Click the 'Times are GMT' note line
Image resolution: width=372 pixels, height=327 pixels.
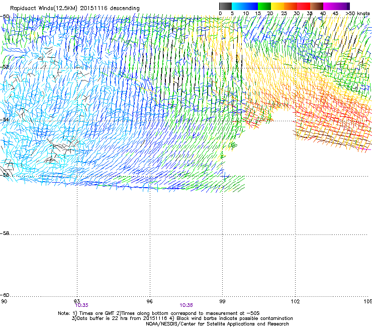[x=159, y=313]
